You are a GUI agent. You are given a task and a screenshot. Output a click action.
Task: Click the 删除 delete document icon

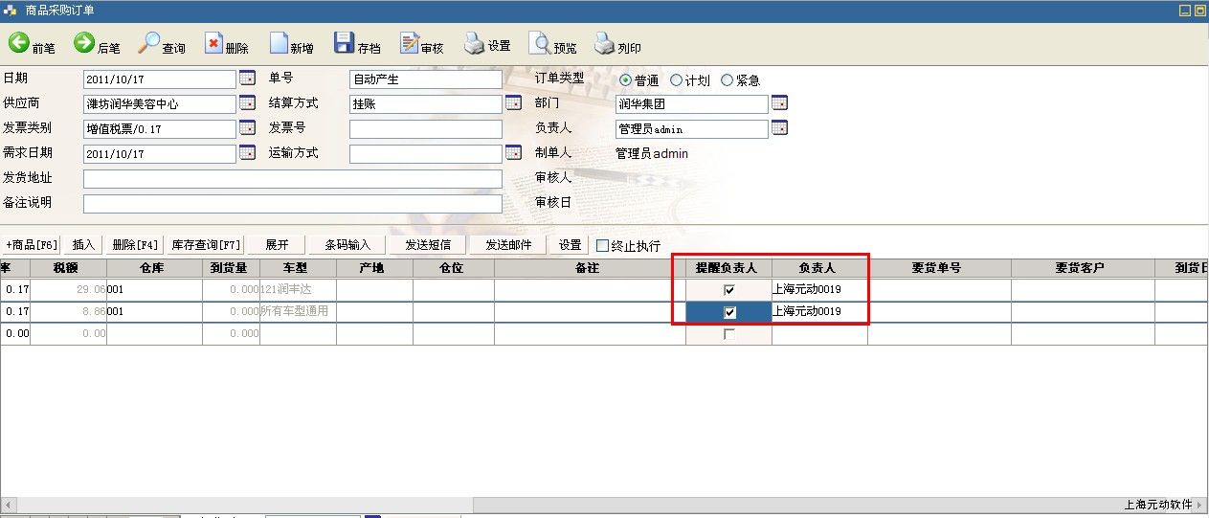click(x=213, y=44)
